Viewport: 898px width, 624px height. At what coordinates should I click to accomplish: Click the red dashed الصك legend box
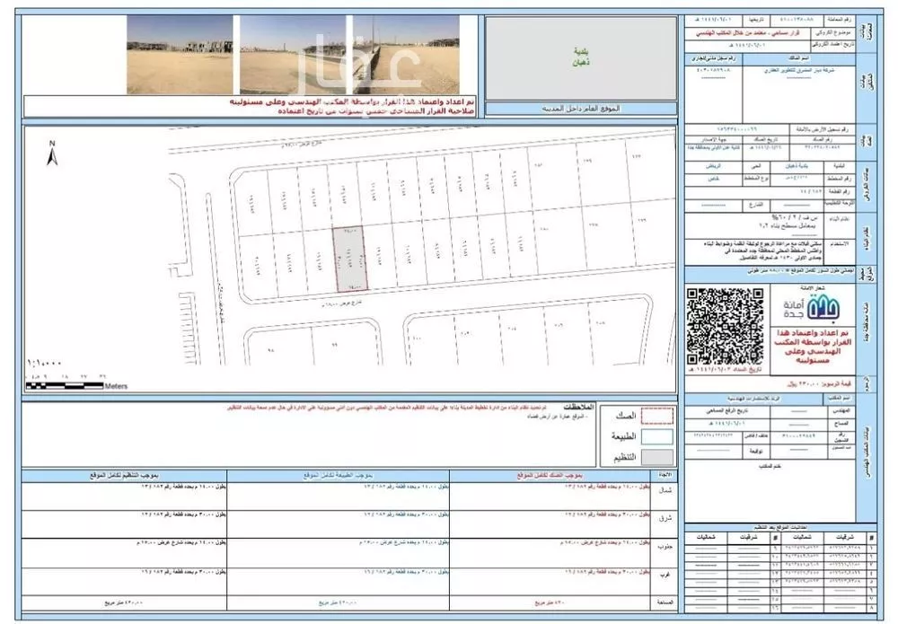click(659, 415)
